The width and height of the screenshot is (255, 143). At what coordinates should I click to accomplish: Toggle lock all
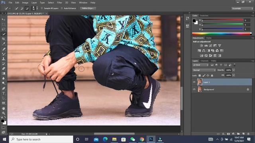pyautogui.click(x=212, y=75)
